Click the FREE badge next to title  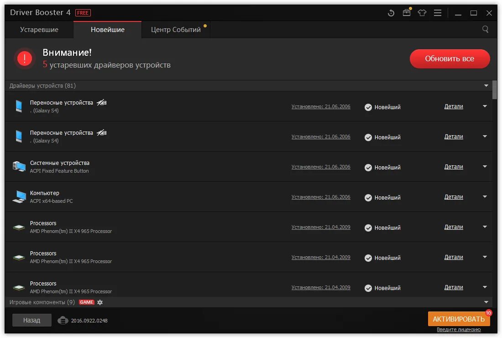pyautogui.click(x=83, y=13)
